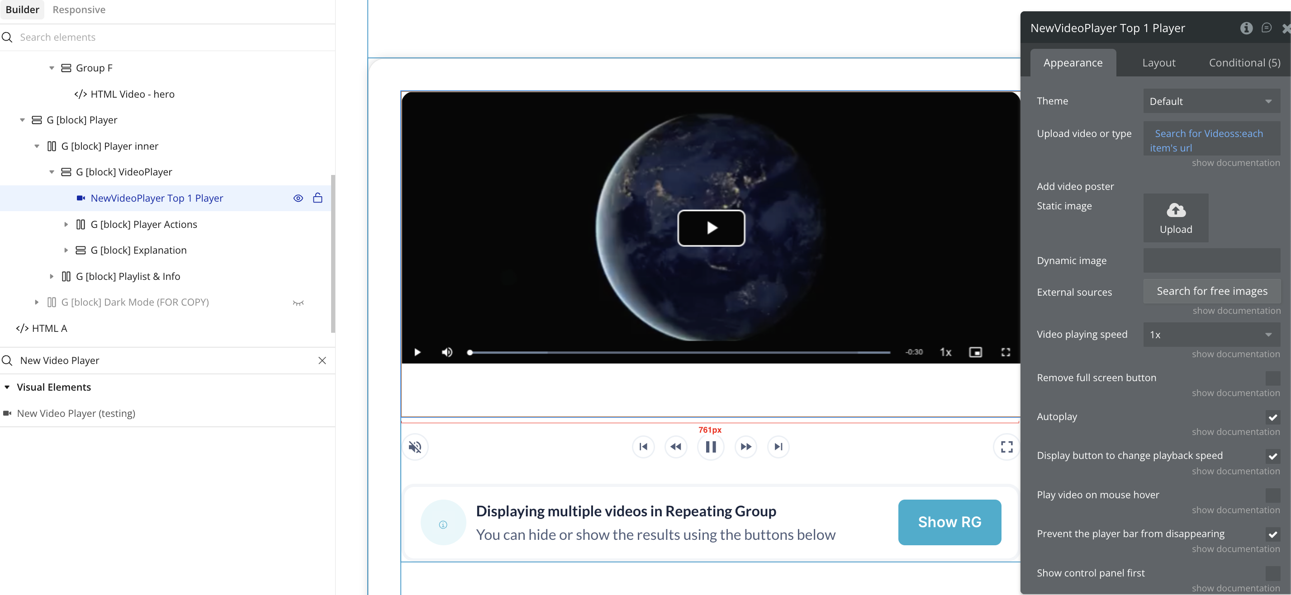The width and height of the screenshot is (1291, 595).
Task: Open Video playing speed dropdown
Action: click(x=1211, y=335)
